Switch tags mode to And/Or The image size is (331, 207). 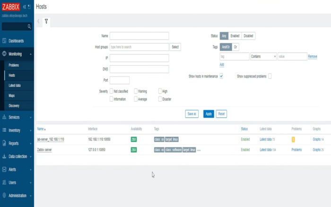(226, 47)
